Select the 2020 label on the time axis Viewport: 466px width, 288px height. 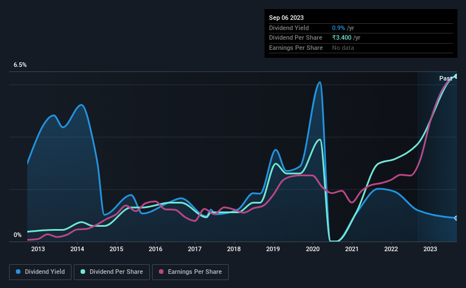[x=313, y=249]
